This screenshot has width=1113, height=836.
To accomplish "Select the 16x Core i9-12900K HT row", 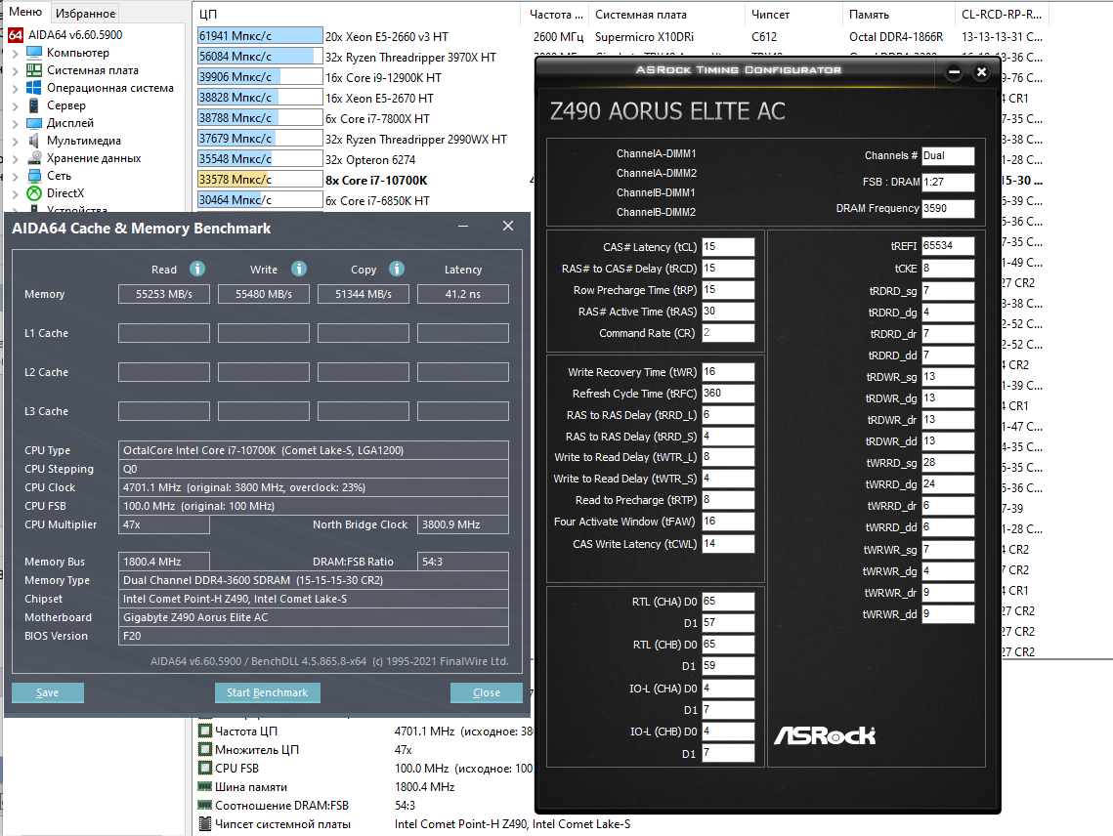I will pos(383,78).
